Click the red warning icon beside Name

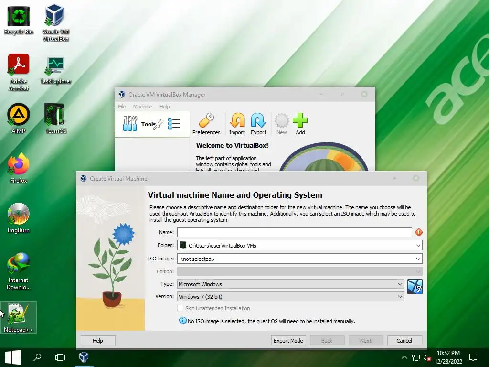click(x=418, y=232)
